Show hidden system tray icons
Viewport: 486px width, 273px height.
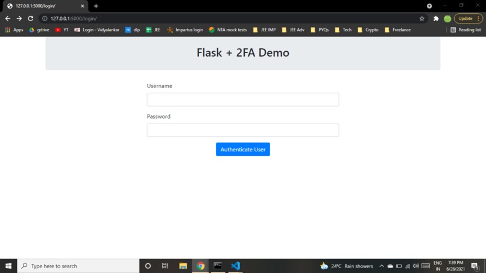382,266
